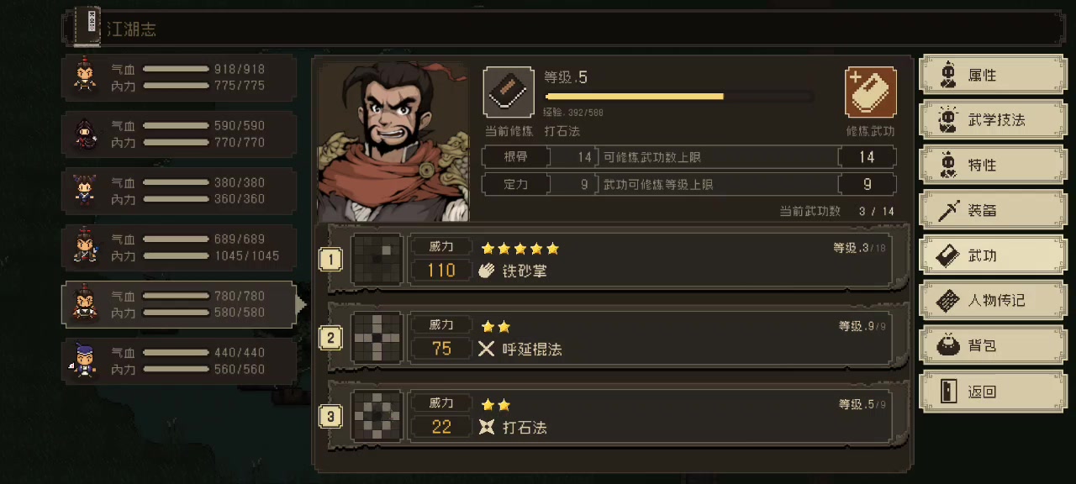Select party member with 590/590 气血
Viewport: 1076px width, 484px height.
pos(179,134)
